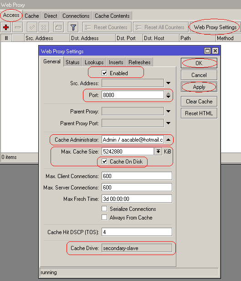Open the Max. Cache Size dropdown
Image resolution: width=241 pixels, height=281 pixels.
pyautogui.click(x=158, y=152)
